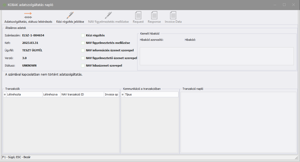Click the Adatszolgáltatás, státusz lekérdezés icon
The image size is (300, 162).
[x=28, y=15]
